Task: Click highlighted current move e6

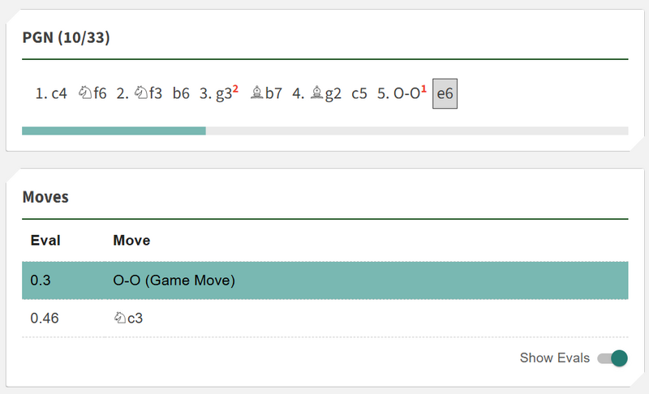Action: click(x=445, y=94)
